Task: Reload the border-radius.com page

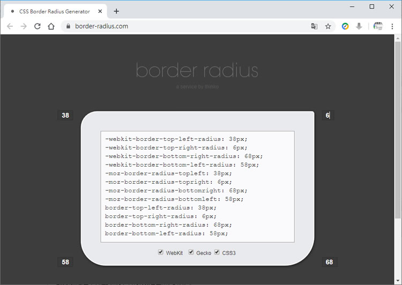Action: point(38,26)
